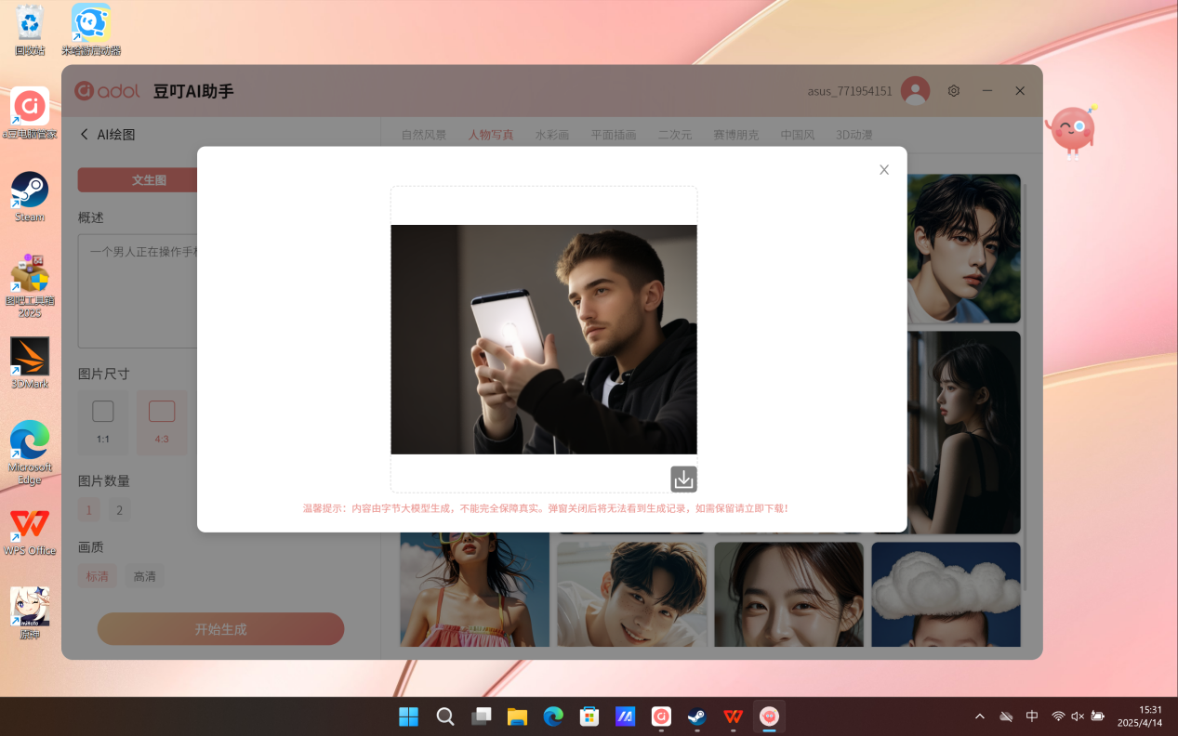This screenshot has width=1178, height=736.
Task: Click the pink mascot desktop widget
Action: [x=1072, y=131]
